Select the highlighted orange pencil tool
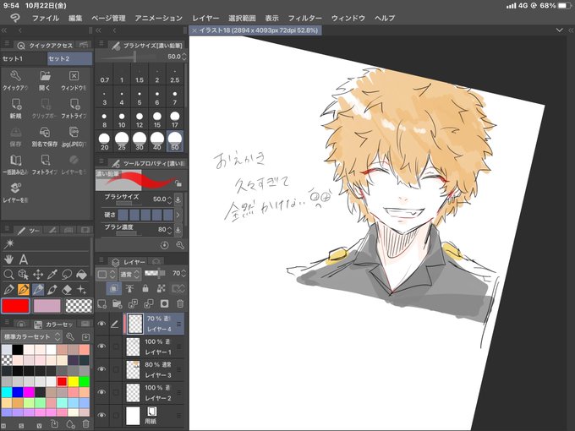Viewport: 575px width, 431px height. pyautogui.click(x=24, y=290)
